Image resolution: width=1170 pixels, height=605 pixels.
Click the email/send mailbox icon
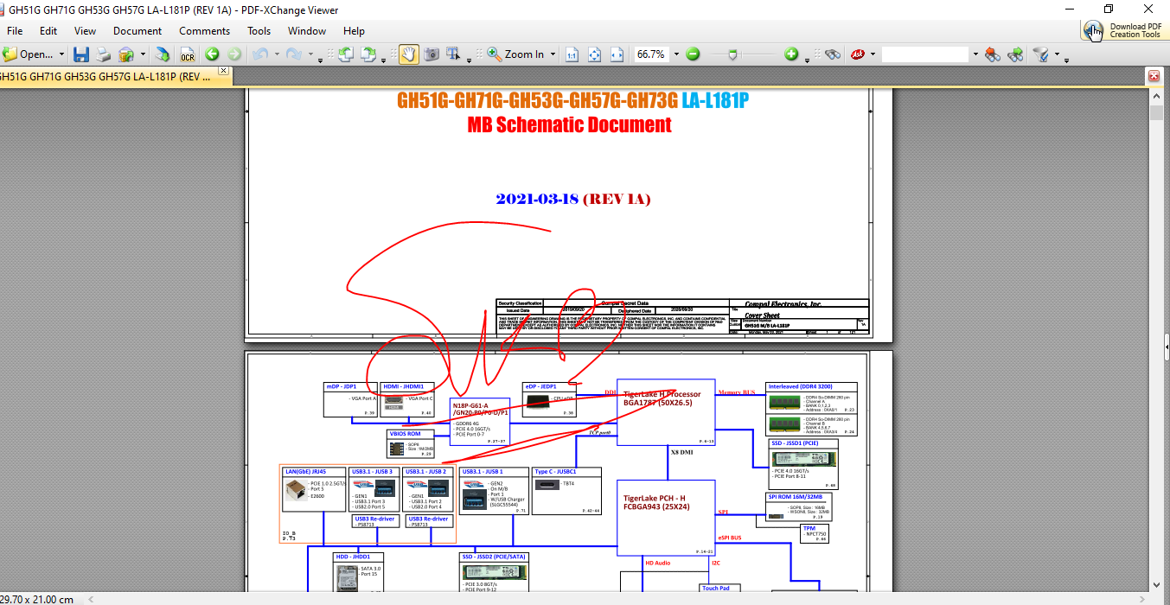coord(126,54)
